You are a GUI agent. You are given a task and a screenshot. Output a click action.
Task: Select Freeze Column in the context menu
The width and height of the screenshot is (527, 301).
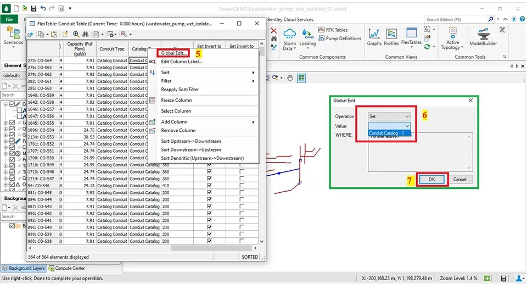[x=176, y=101]
